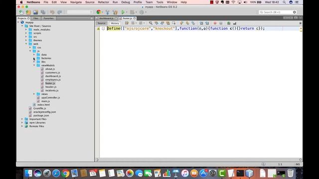Collapse the myapp project node
The height and width of the screenshot is (179, 319).
[x=18, y=22]
